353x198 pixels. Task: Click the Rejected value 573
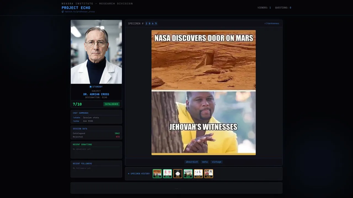click(118, 137)
